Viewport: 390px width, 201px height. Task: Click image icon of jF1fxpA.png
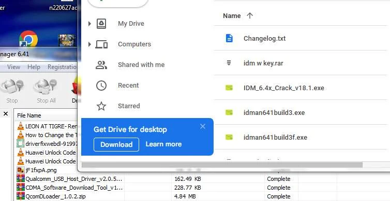click(x=20, y=170)
